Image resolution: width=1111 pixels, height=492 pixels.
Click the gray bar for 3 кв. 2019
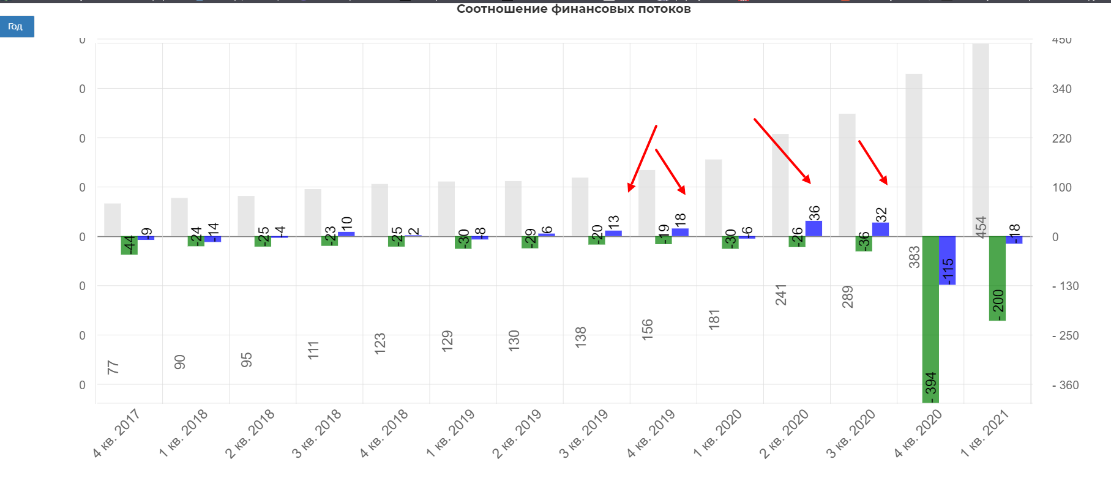click(580, 207)
